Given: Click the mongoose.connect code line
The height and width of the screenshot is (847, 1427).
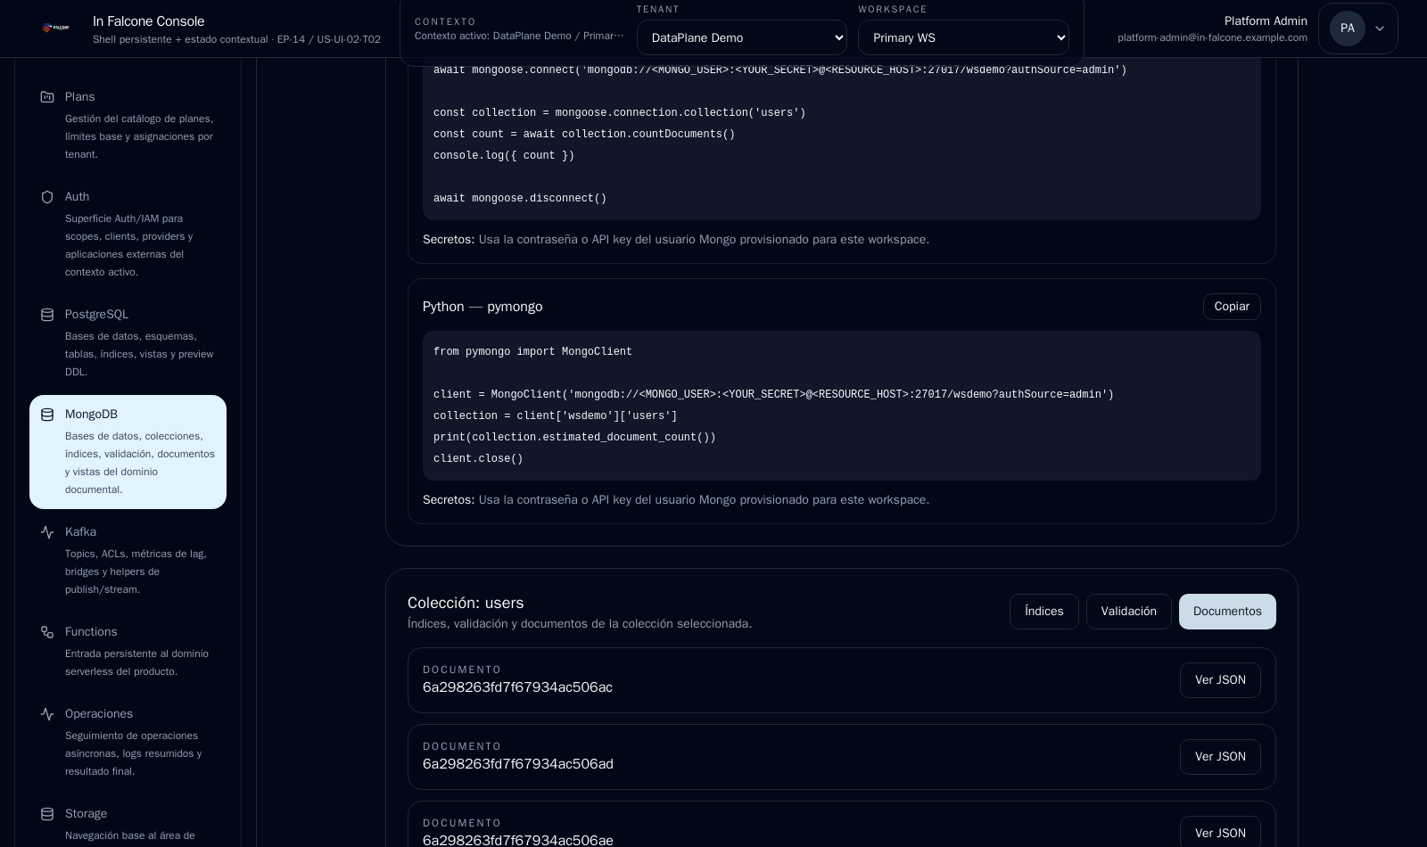Looking at the screenshot, I should pyautogui.click(x=780, y=70).
